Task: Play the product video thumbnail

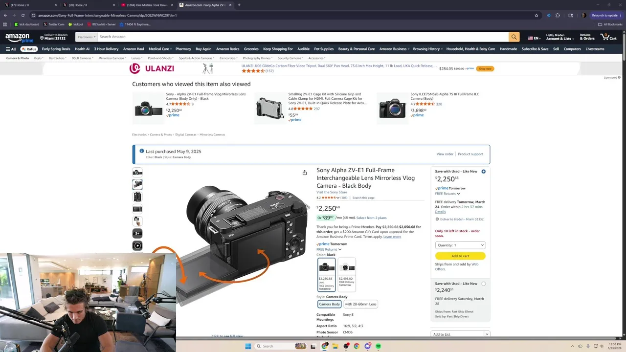Action: tap(137, 245)
